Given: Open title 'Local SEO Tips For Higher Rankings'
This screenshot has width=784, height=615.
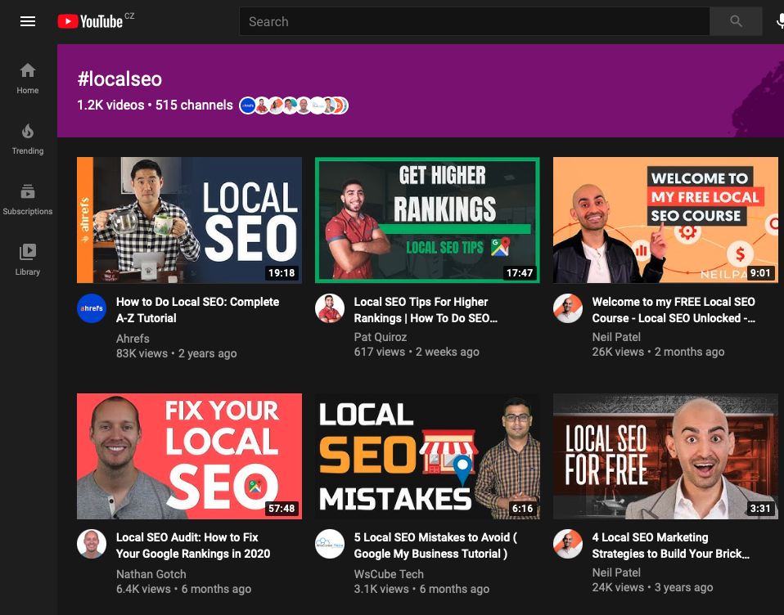Looking at the screenshot, I should point(426,310).
